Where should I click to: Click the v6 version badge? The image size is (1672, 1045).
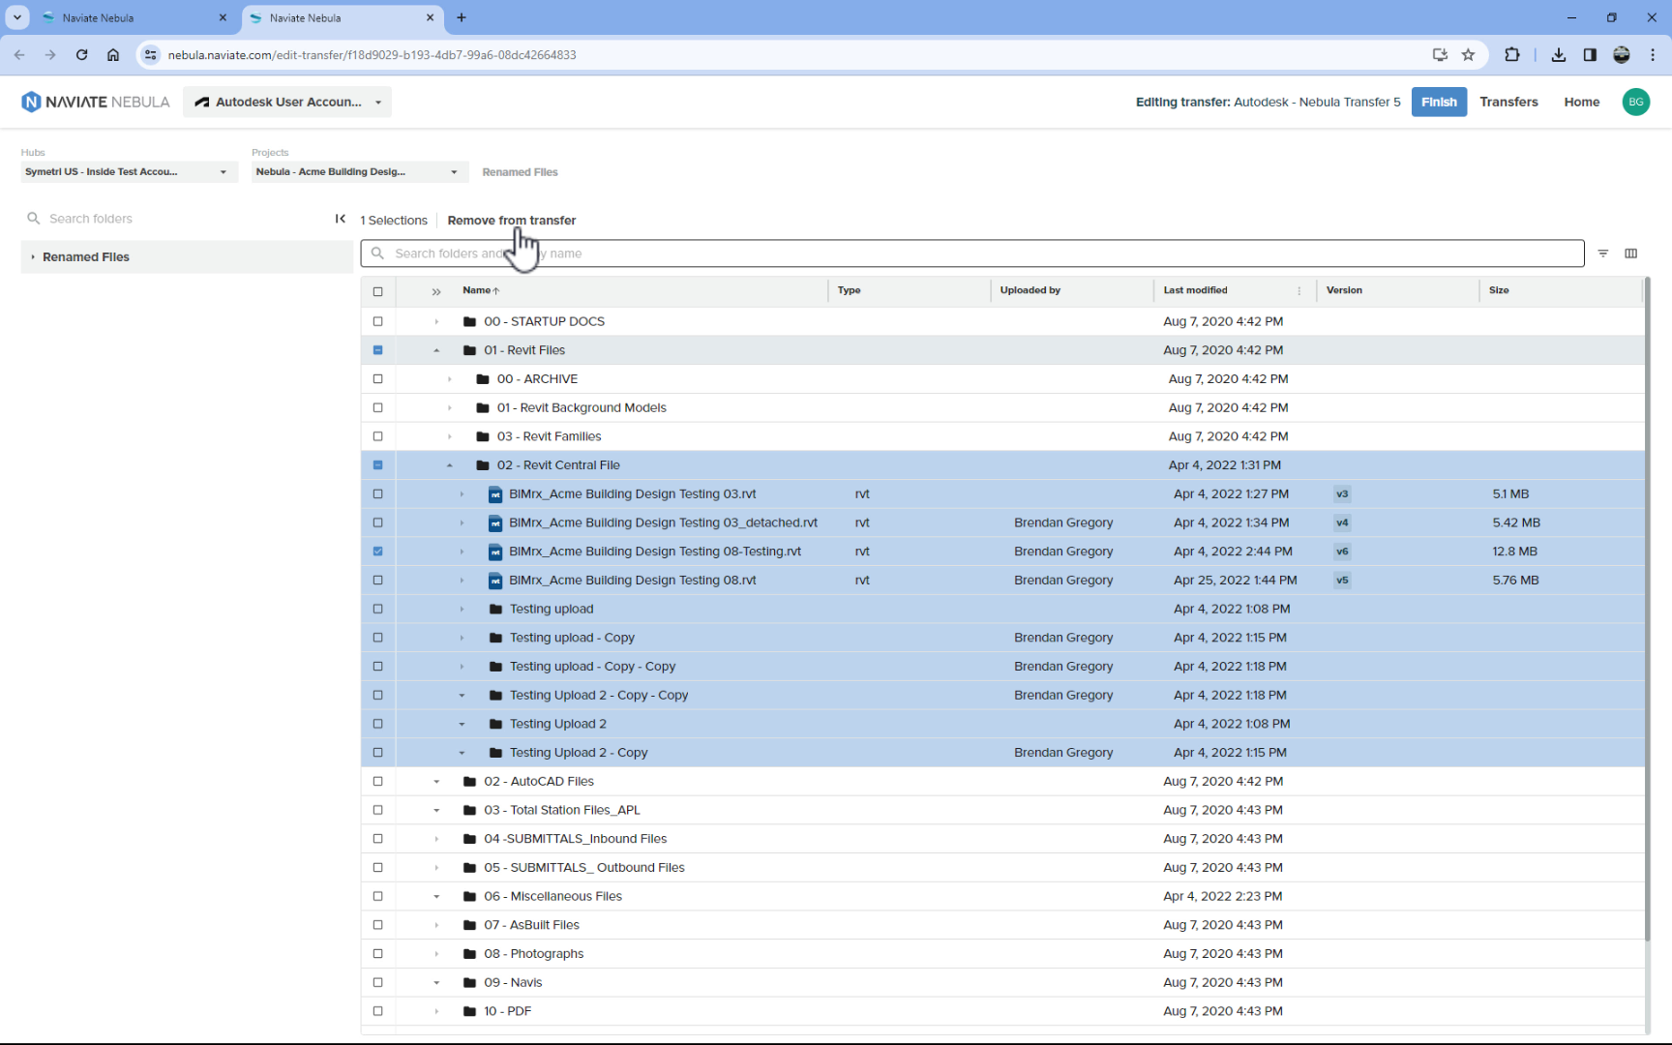1342,552
